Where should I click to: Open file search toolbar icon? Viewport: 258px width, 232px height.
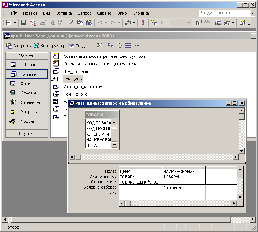[32, 23]
